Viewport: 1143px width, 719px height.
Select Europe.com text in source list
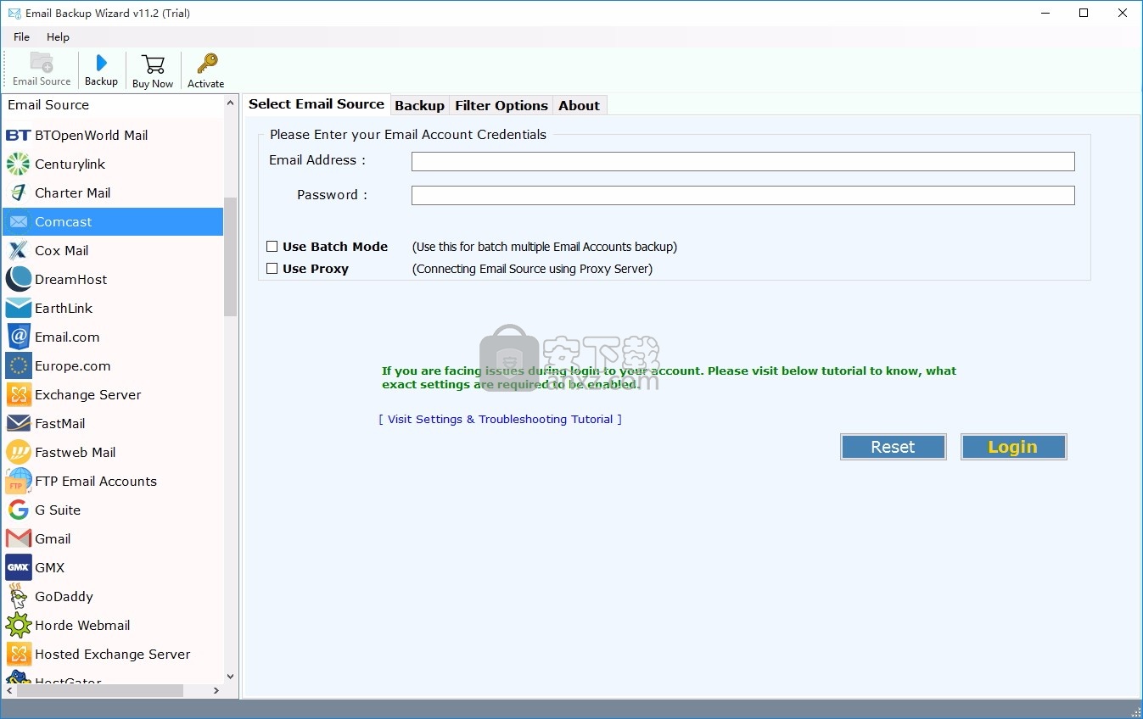73,365
